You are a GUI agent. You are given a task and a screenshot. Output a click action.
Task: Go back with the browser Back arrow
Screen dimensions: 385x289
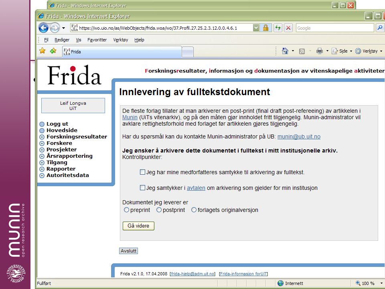click(43, 28)
